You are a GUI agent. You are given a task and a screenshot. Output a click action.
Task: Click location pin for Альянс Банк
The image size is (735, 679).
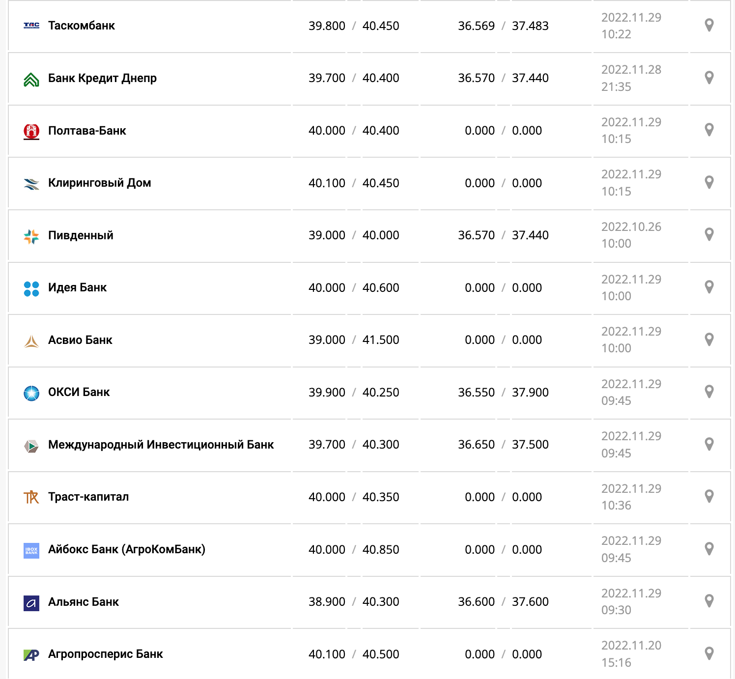coord(709,601)
